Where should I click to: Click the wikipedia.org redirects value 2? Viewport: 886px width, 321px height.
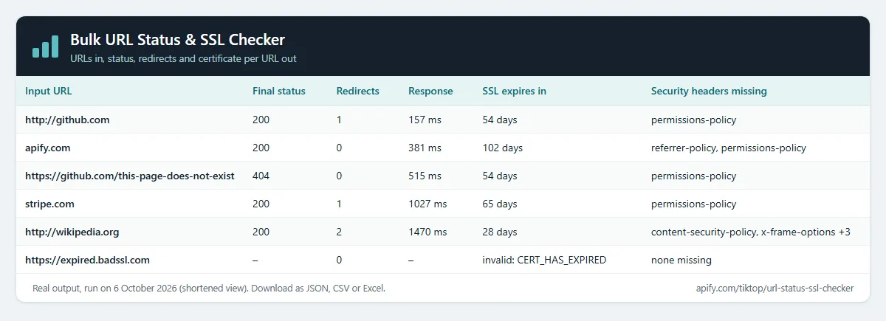coord(340,232)
